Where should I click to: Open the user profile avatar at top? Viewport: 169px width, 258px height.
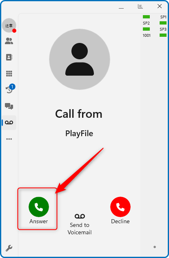[9, 25]
